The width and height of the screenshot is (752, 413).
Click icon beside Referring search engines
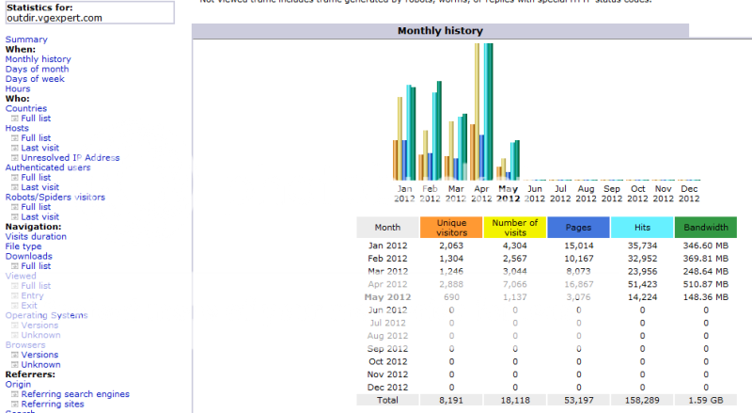click(x=15, y=394)
